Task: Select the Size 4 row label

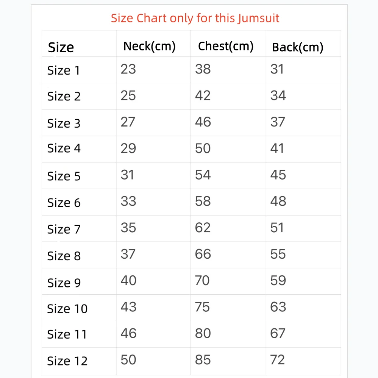Action: (64, 148)
